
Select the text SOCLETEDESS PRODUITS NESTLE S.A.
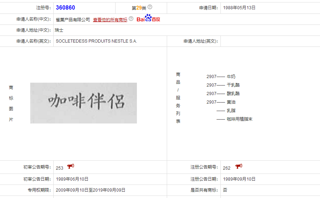pyautogui.click(x=96, y=41)
